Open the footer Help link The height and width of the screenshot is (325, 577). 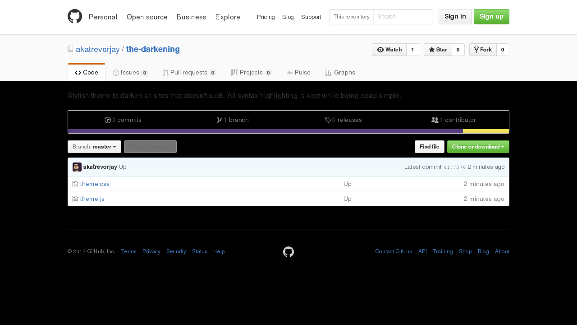click(219, 252)
